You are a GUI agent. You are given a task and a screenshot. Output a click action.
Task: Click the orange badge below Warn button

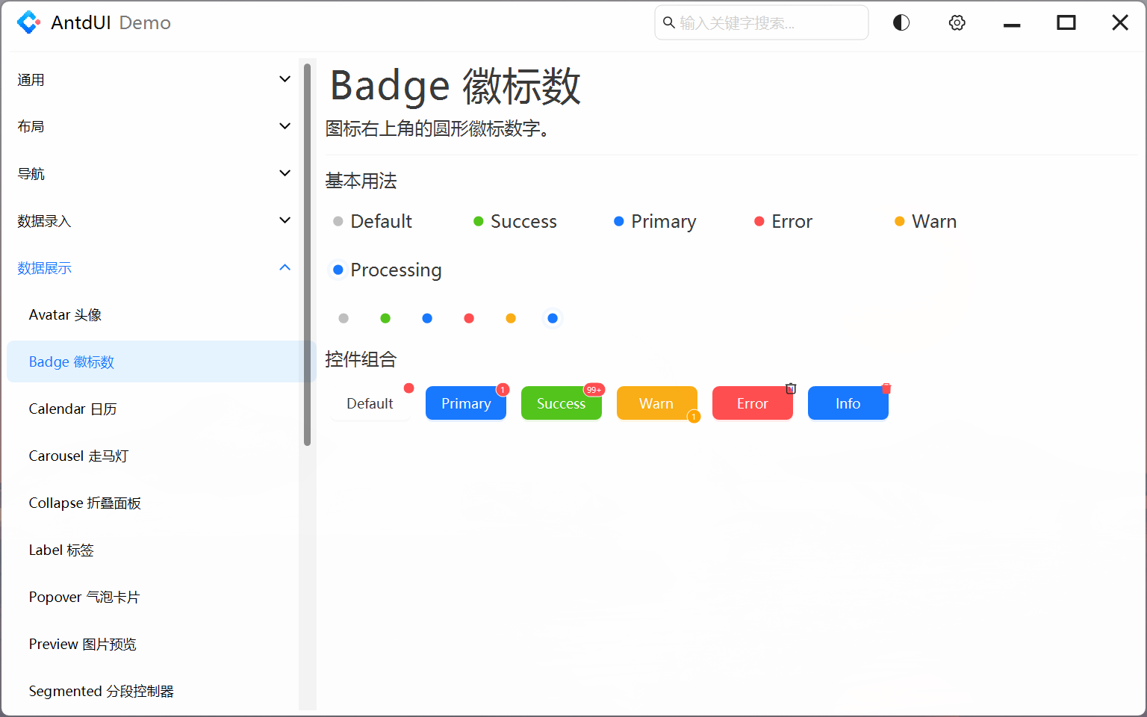pyautogui.click(x=694, y=417)
